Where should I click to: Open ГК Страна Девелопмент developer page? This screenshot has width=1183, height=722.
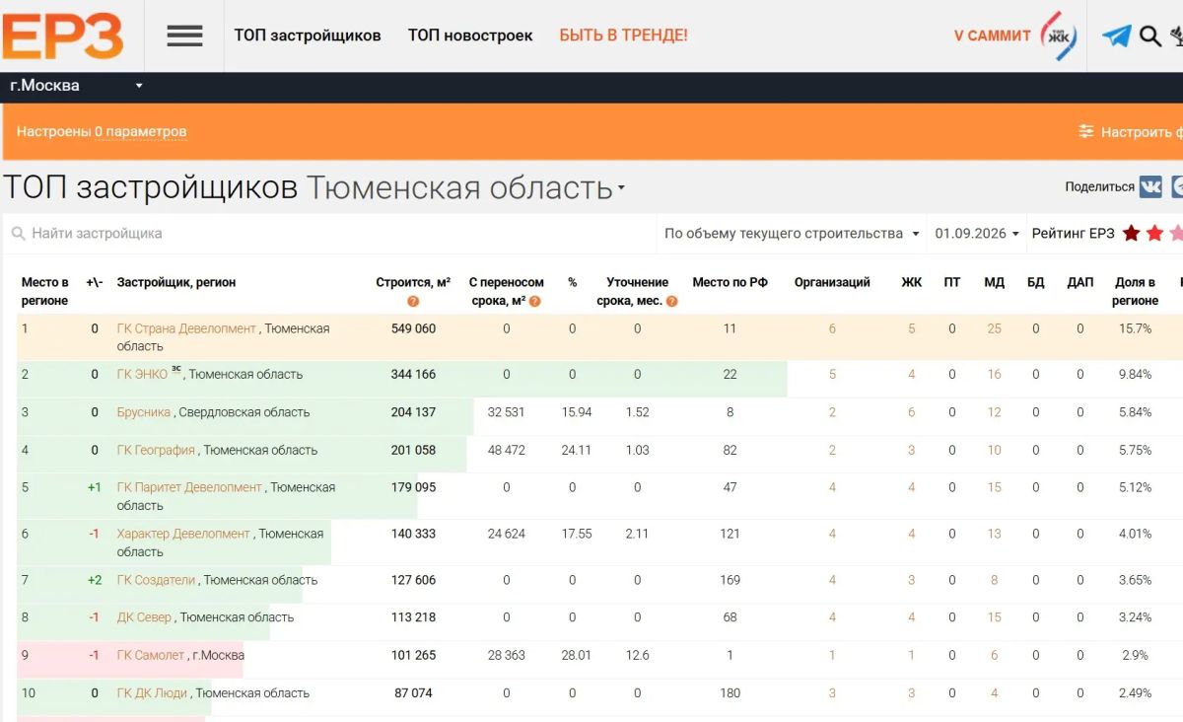coord(186,328)
